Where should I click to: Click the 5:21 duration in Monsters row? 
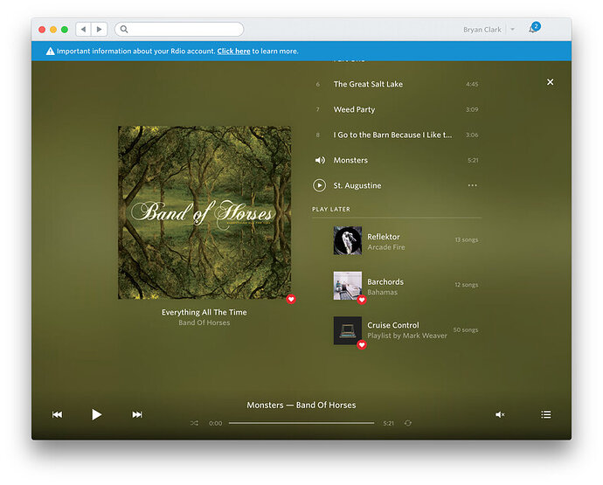pos(473,160)
